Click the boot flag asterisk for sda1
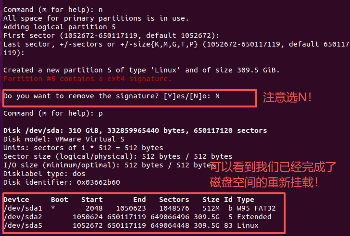The height and width of the screenshot is (236, 350). [x=53, y=208]
